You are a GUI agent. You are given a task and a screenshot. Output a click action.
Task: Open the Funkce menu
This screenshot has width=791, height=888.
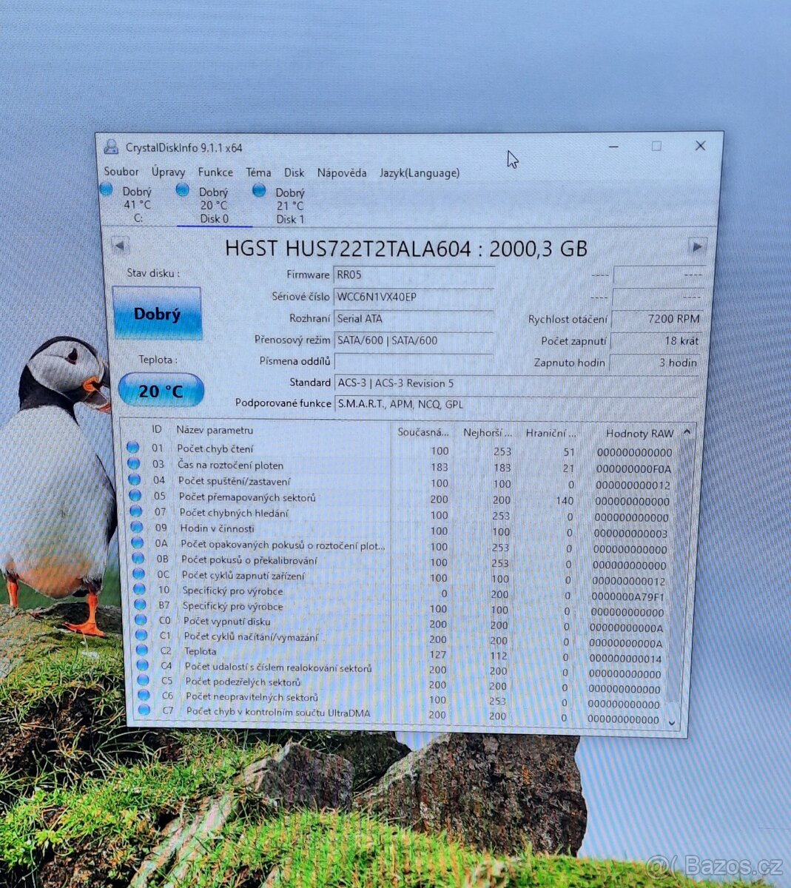[x=215, y=172]
